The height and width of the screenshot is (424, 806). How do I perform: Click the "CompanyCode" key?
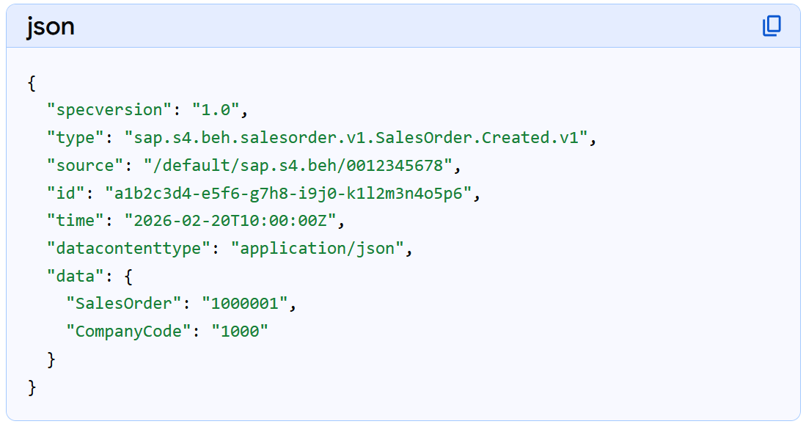(x=128, y=332)
